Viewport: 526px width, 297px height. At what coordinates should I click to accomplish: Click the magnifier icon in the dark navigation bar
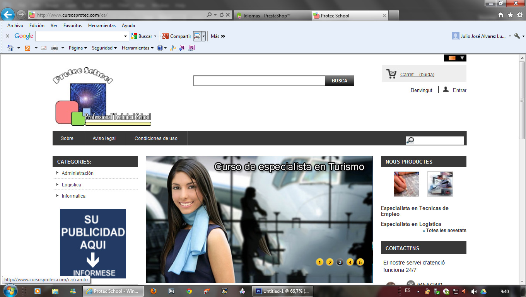[410, 140]
